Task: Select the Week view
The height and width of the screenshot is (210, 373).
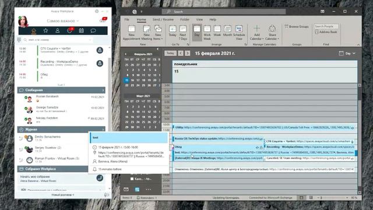Action: pyautogui.click(x=217, y=31)
